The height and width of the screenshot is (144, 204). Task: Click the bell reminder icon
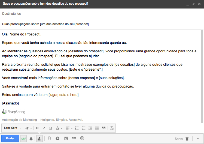(31, 139)
